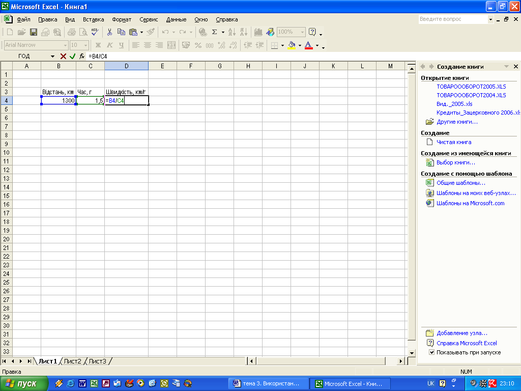This screenshot has width=521, height=391.
Task: Open the Paste options dropdown arrow
Action: click(x=141, y=32)
